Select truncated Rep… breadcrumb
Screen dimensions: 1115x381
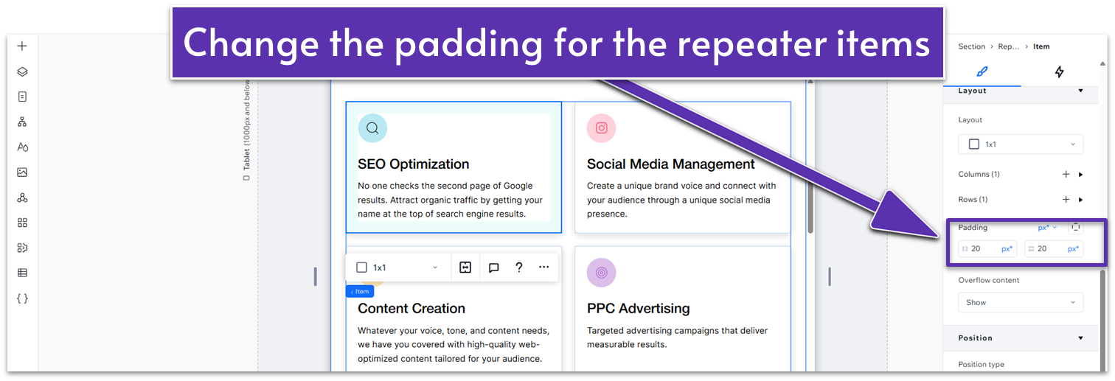pyautogui.click(x=1009, y=46)
